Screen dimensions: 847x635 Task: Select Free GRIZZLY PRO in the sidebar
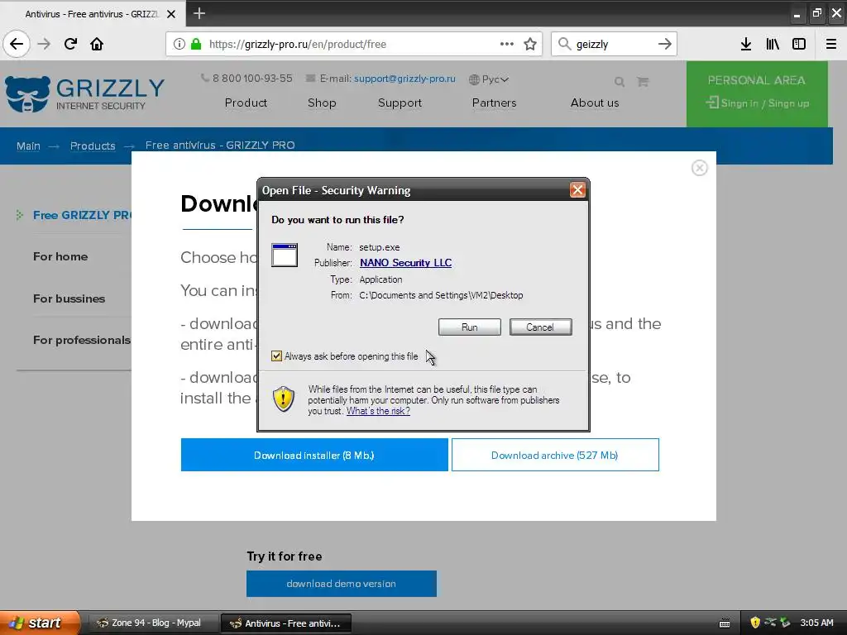tap(82, 215)
